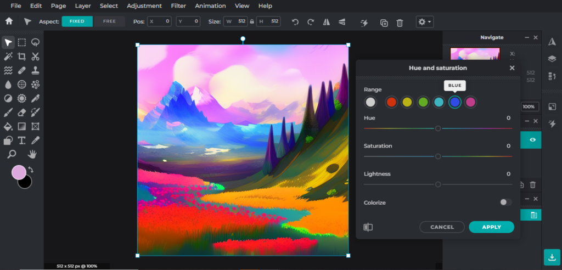The height and width of the screenshot is (270, 562).
Task: Choose the red range circle
Action: pos(391,102)
